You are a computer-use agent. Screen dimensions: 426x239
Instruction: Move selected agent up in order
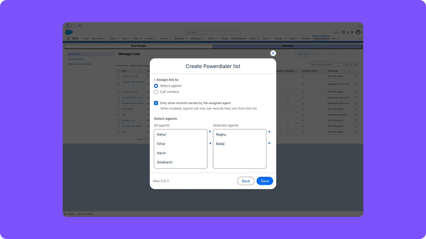pyautogui.click(x=269, y=132)
